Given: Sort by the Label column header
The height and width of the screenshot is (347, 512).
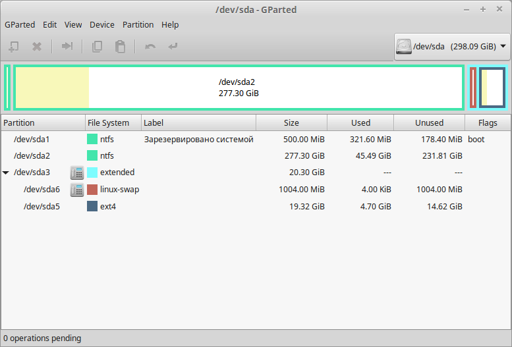Looking at the screenshot, I should (x=198, y=122).
